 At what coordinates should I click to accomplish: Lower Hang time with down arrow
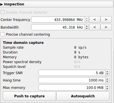(107, 81)
